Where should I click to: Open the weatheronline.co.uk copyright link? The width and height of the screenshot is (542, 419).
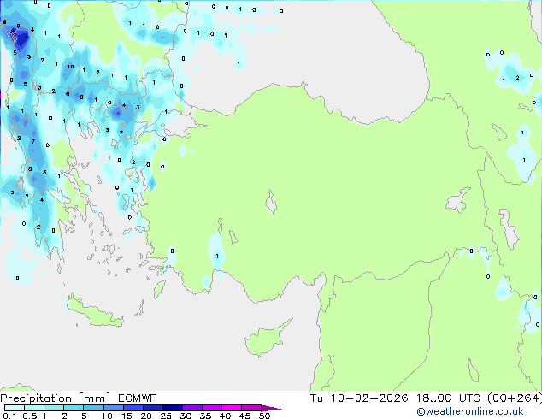coord(470,411)
